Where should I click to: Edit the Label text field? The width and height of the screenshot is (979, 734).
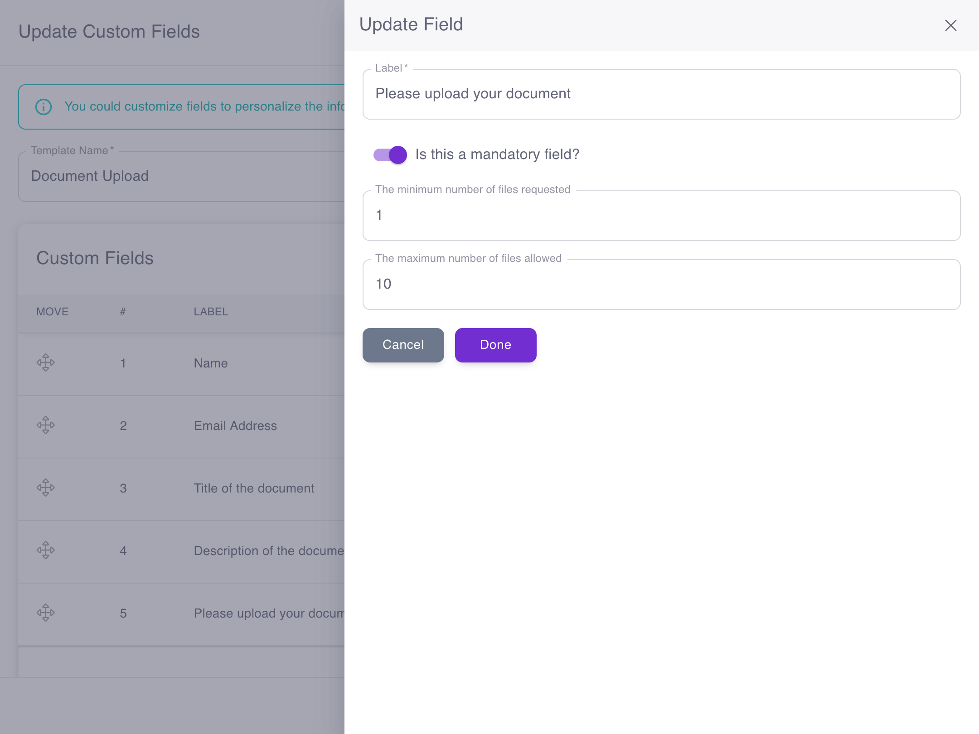point(661,94)
